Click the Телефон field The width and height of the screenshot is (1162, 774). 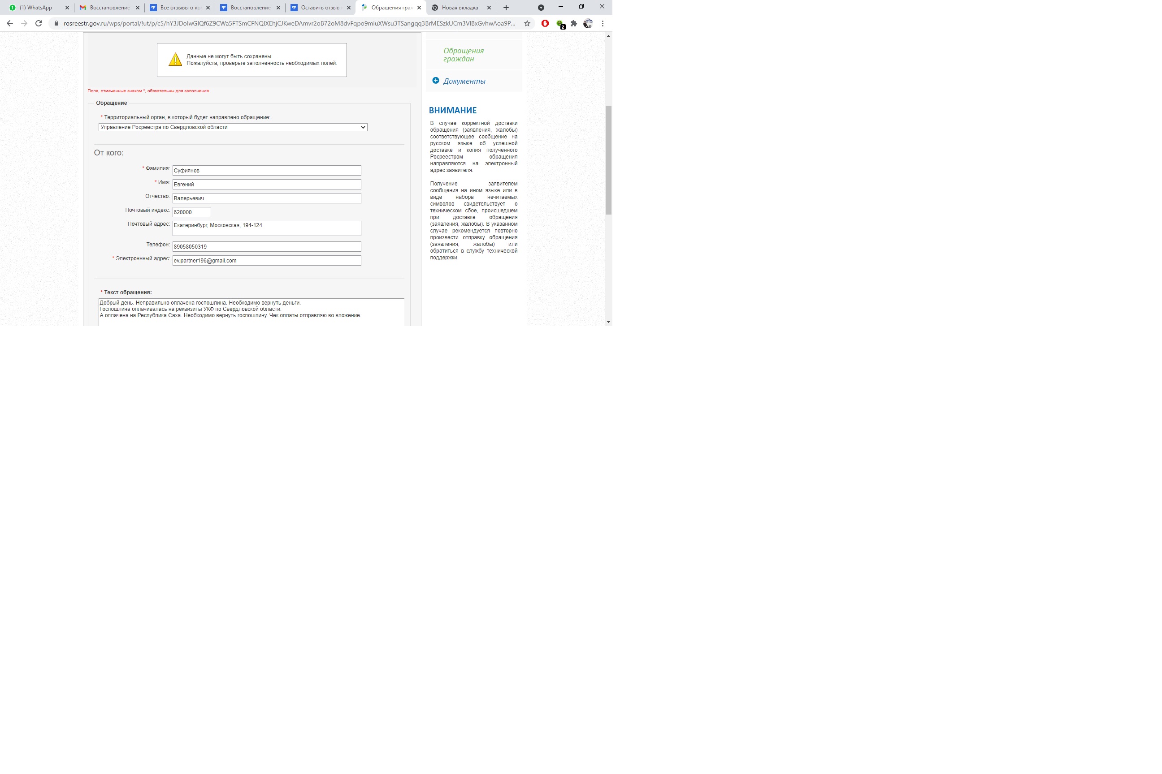267,246
